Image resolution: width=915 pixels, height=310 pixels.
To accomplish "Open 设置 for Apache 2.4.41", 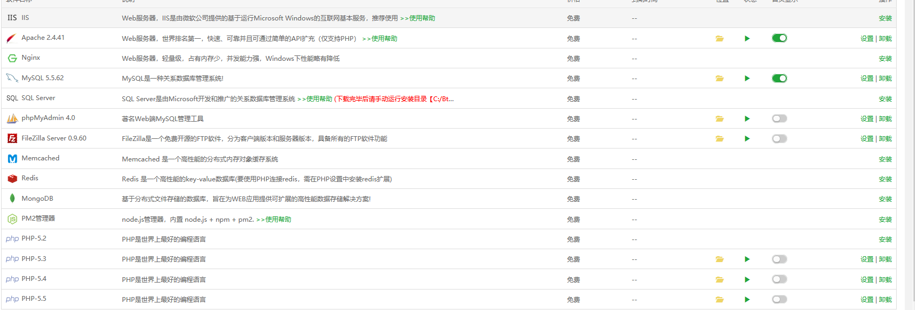I will pyautogui.click(x=867, y=39).
